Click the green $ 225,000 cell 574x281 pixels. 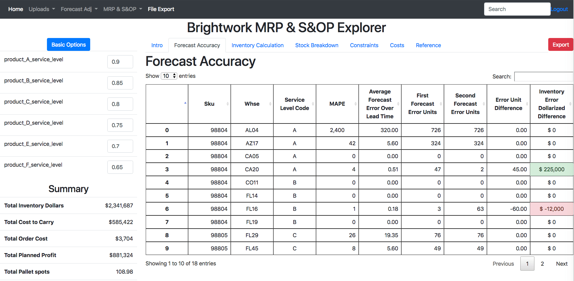pos(551,169)
